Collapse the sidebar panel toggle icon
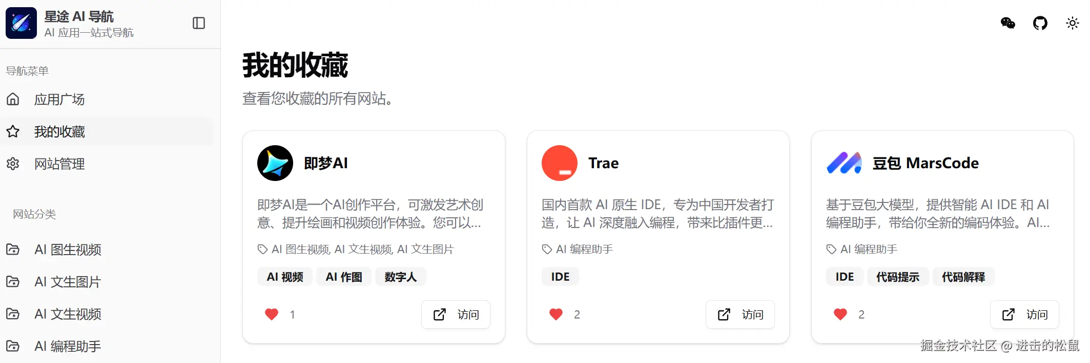 199,23
